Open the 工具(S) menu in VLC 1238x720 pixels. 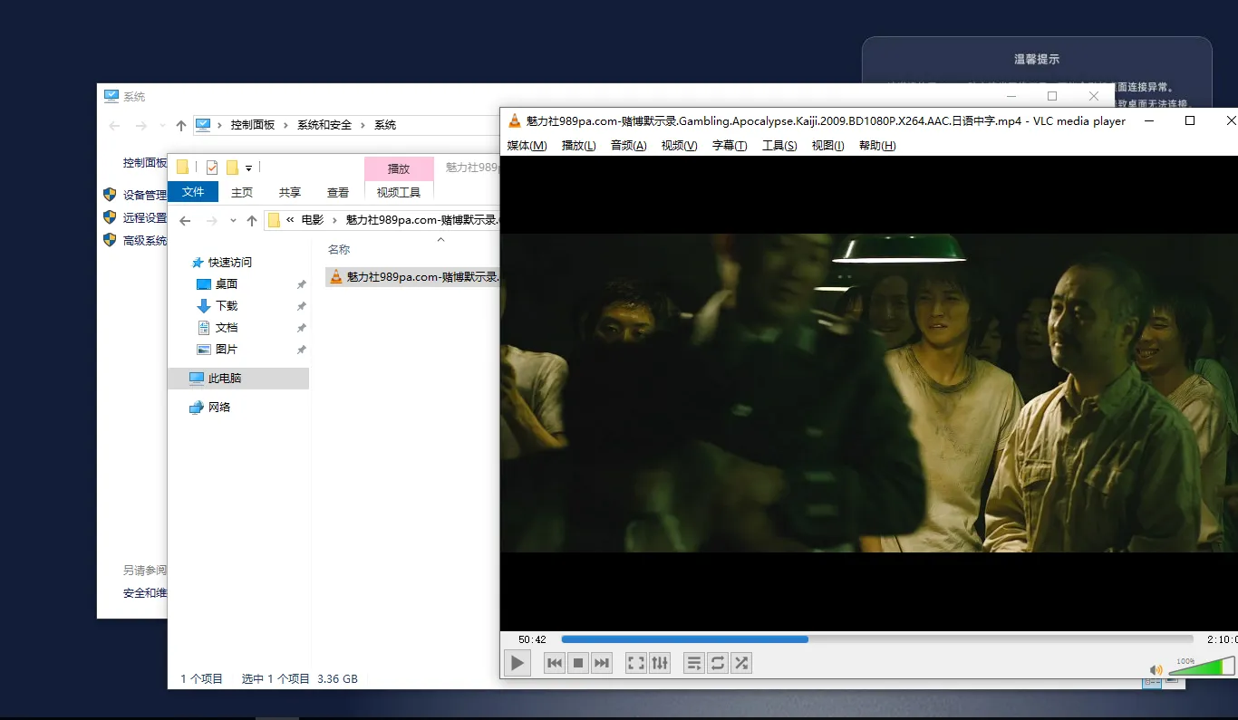(779, 146)
